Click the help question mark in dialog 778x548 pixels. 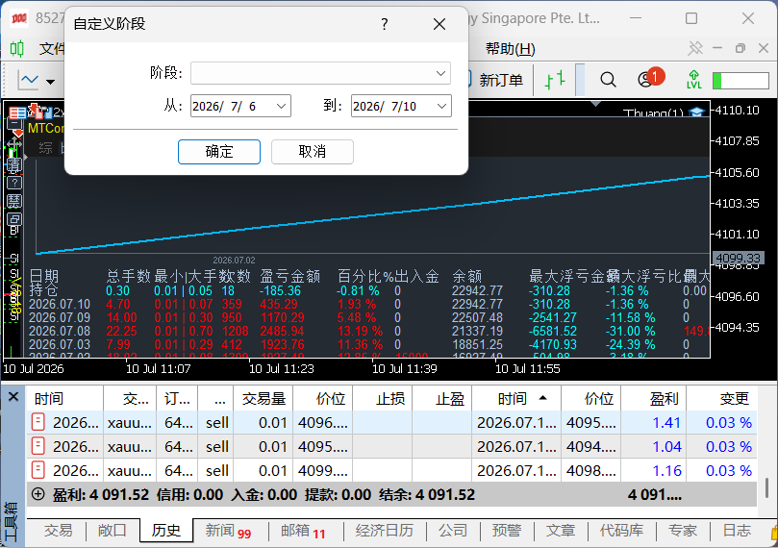pos(385,24)
